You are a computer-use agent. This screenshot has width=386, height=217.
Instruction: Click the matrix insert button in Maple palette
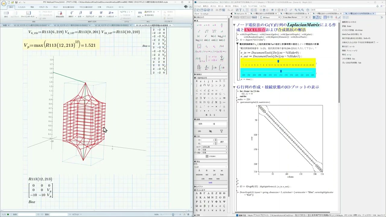point(211,156)
